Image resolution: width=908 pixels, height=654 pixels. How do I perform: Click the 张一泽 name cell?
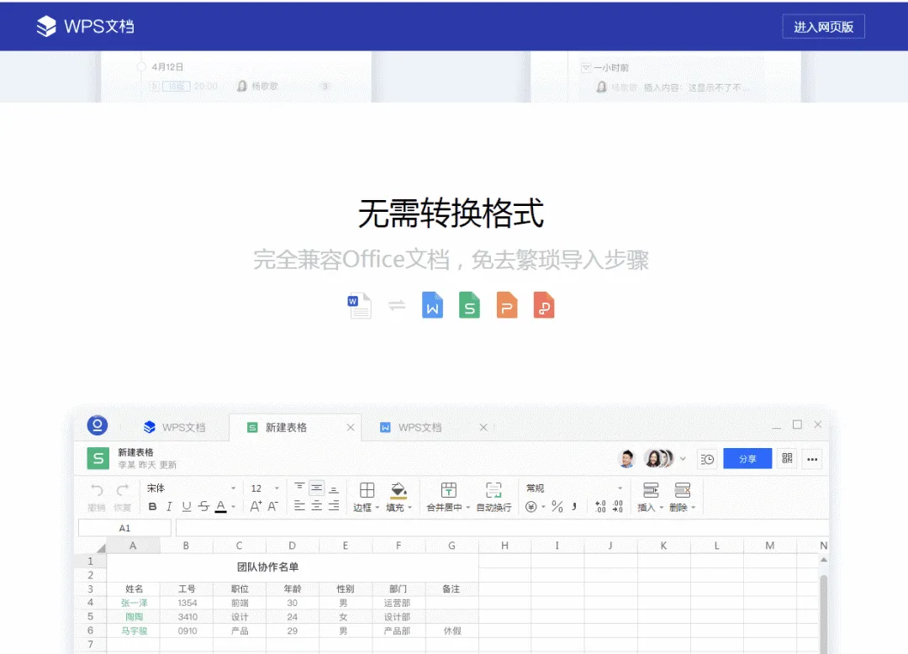(x=134, y=603)
